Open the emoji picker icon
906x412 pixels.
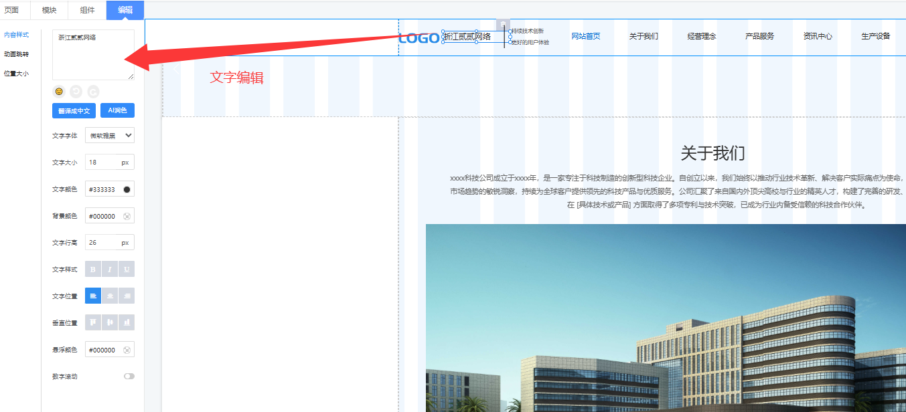(x=59, y=91)
